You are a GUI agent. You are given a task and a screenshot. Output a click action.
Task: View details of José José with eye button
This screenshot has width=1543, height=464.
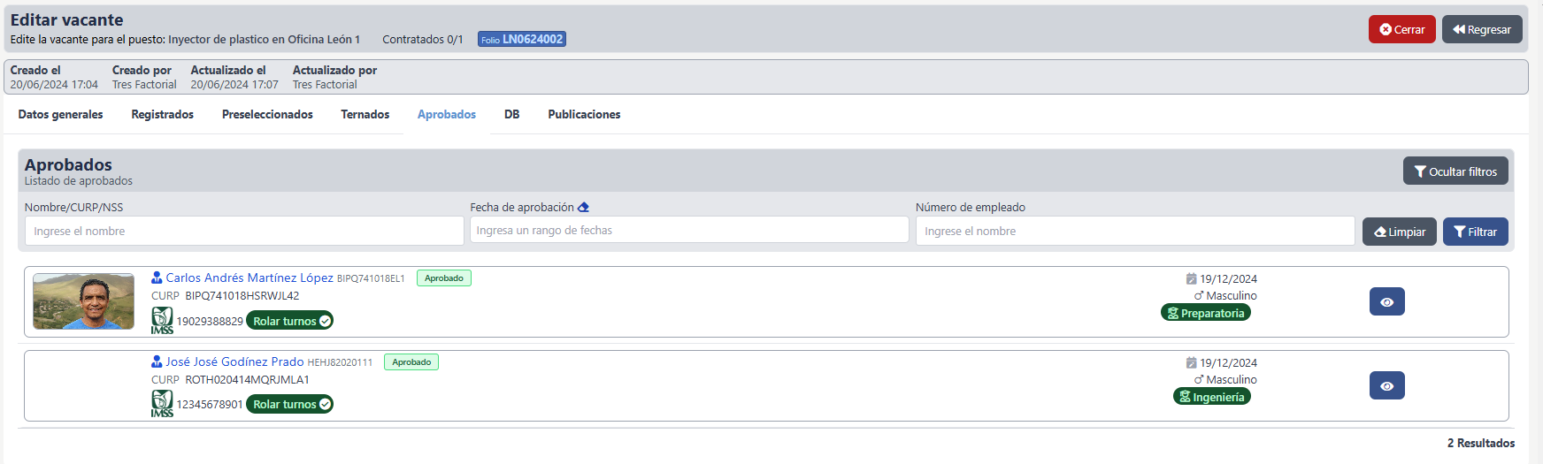[x=1386, y=385]
